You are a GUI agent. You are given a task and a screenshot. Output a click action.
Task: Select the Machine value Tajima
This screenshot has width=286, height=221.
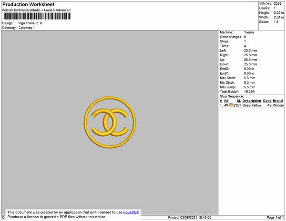coord(249,32)
